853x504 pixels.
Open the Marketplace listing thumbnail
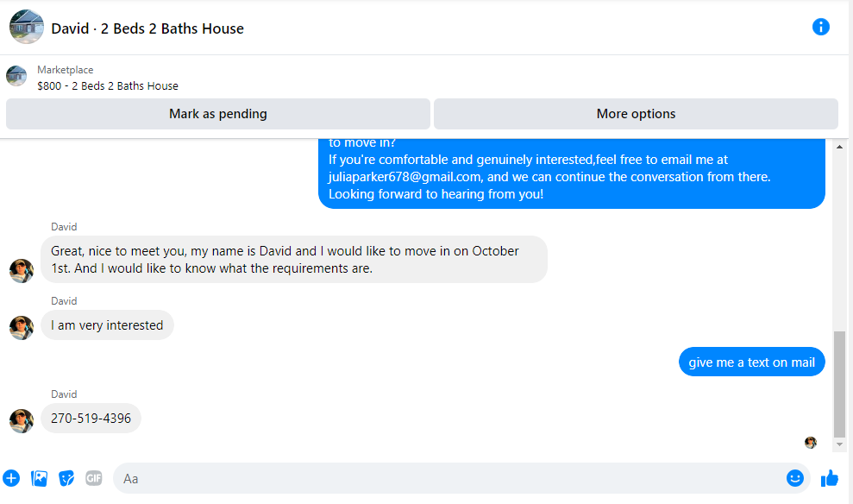tap(16, 76)
